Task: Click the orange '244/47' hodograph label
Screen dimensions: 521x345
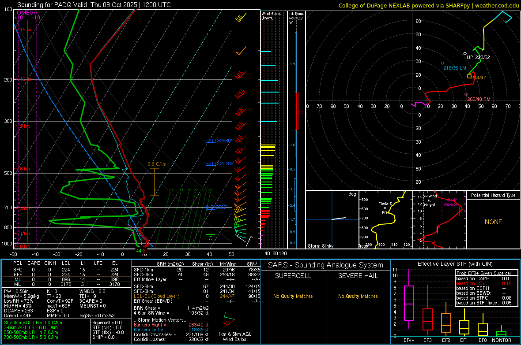Action: 479,77
